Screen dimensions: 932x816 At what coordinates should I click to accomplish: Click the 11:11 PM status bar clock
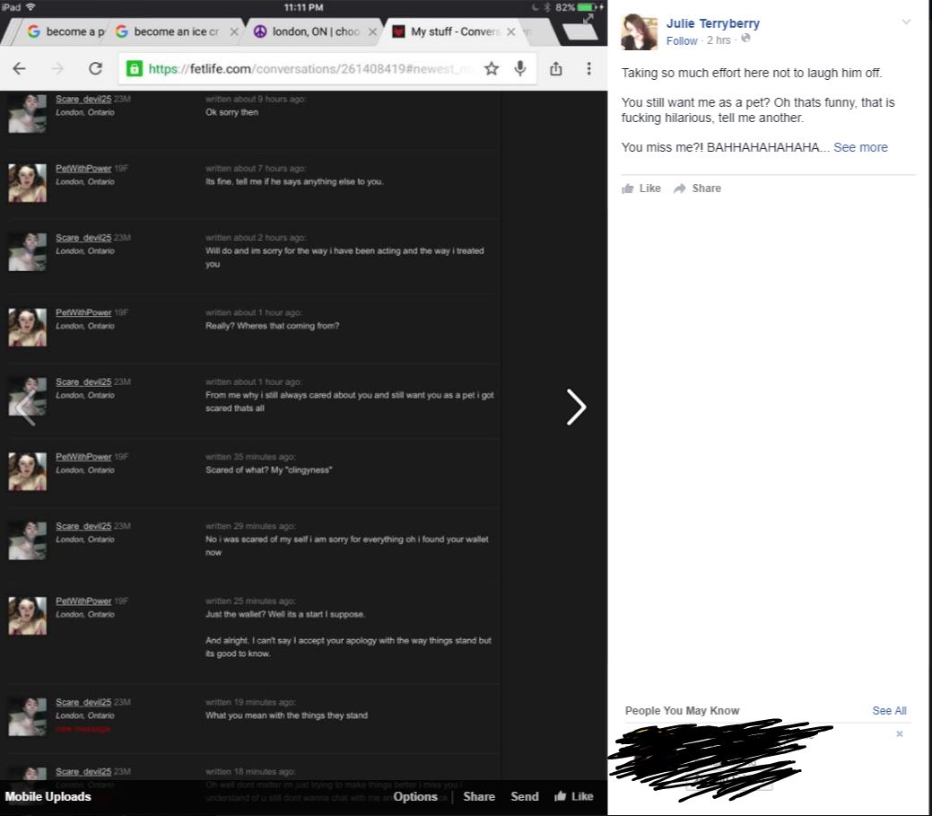[304, 7]
